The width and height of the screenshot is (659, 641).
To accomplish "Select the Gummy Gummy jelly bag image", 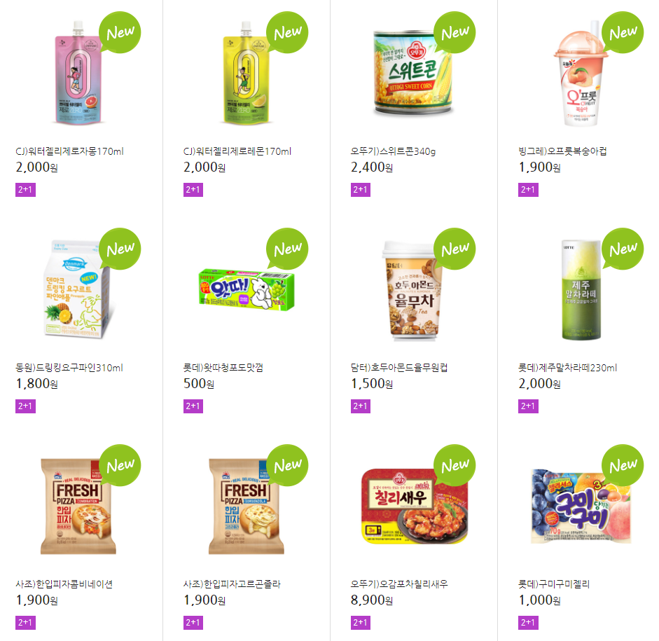I will pyautogui.click(x=581, y=506).
